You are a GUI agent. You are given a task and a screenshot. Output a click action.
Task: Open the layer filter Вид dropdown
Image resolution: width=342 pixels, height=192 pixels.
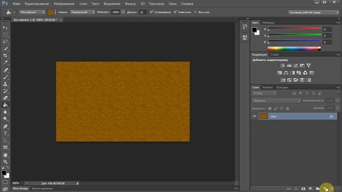click(x=264, y=93)
